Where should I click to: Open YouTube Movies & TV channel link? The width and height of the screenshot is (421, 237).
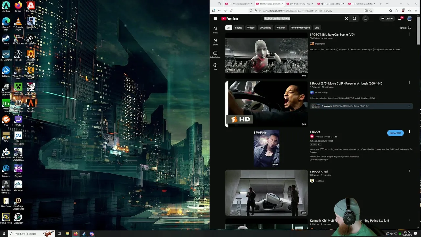click(325, 137)
